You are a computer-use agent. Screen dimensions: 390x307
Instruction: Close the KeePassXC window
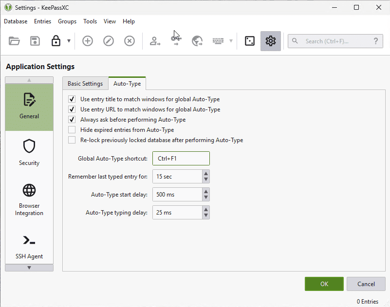click(x=379, y=7)
